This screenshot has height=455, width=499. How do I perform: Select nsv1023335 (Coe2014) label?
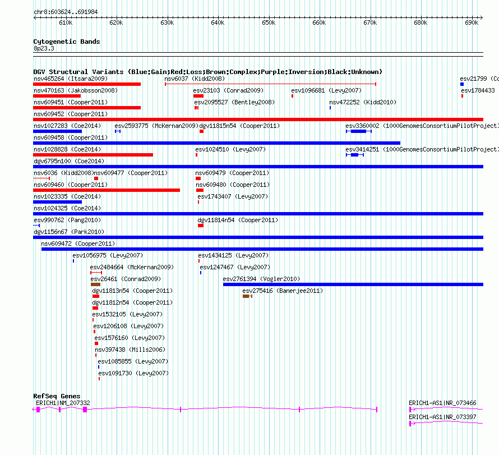[x=67, y=196]
